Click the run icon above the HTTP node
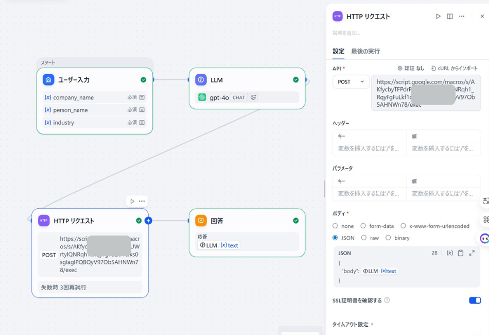Image resolution: width=489 pixels, height=335 pixels. coord(132,201)
